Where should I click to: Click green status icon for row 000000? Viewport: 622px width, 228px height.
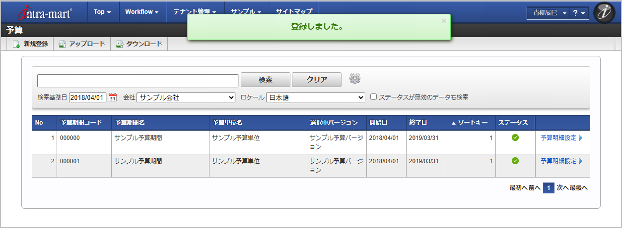point(515,137)
